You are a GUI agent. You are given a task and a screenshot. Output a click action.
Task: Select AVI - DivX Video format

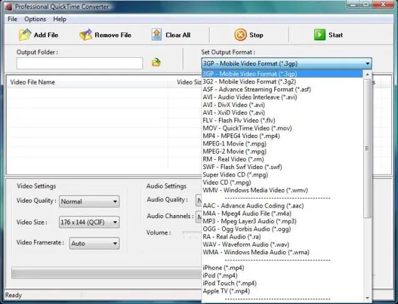[282, 105]
